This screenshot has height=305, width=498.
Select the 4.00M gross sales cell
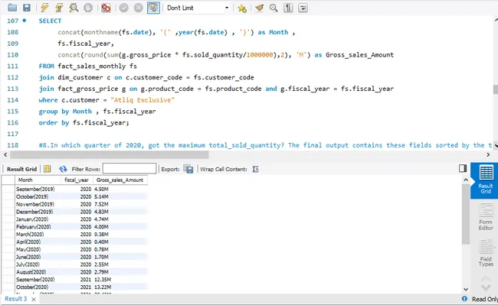[120, 227]
